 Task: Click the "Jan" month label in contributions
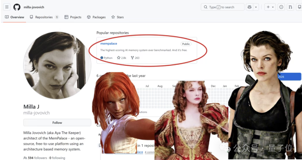pyautogui.click(x=225, y=86)
